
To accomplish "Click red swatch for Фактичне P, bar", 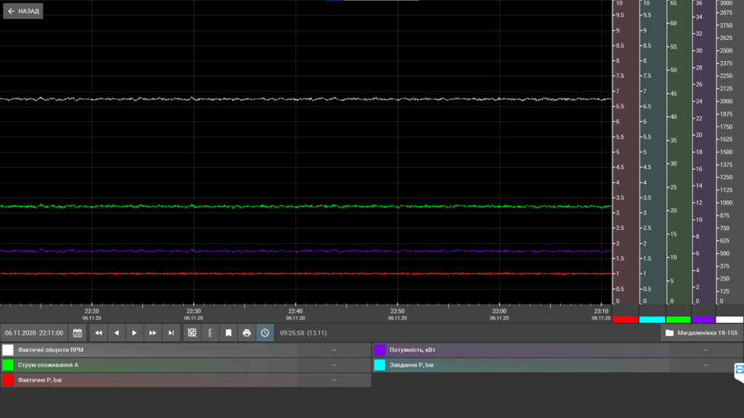I will tap(7, 380).
